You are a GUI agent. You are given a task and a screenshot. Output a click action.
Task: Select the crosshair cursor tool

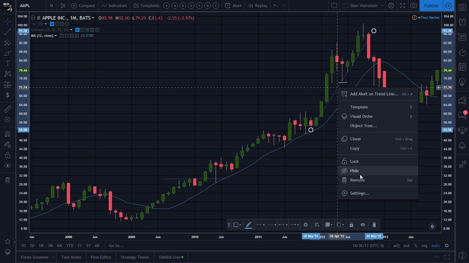pos(7,22)
